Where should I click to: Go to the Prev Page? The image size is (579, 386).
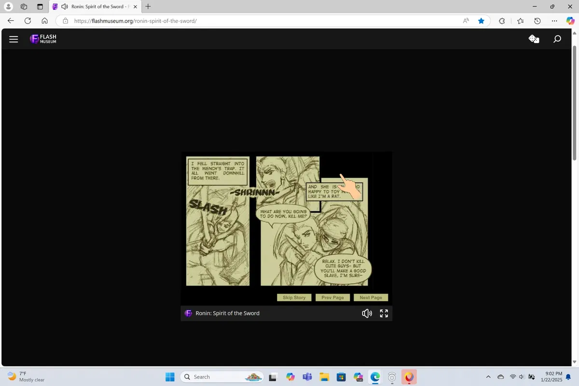coord(332,298)
